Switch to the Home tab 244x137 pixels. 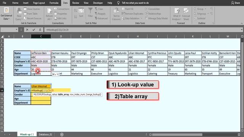[15, 3]
